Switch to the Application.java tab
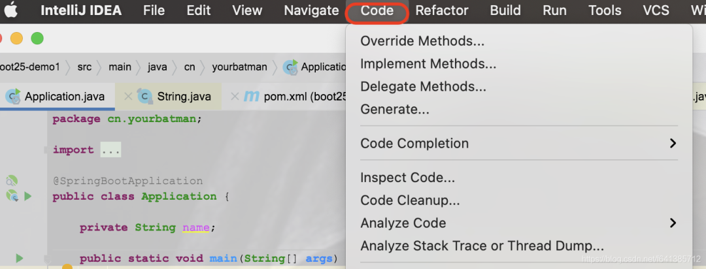The height and width of the screenshot is (269, 706). [64, 97]
